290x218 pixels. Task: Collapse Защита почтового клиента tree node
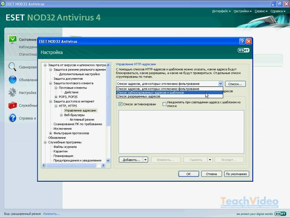50,83
